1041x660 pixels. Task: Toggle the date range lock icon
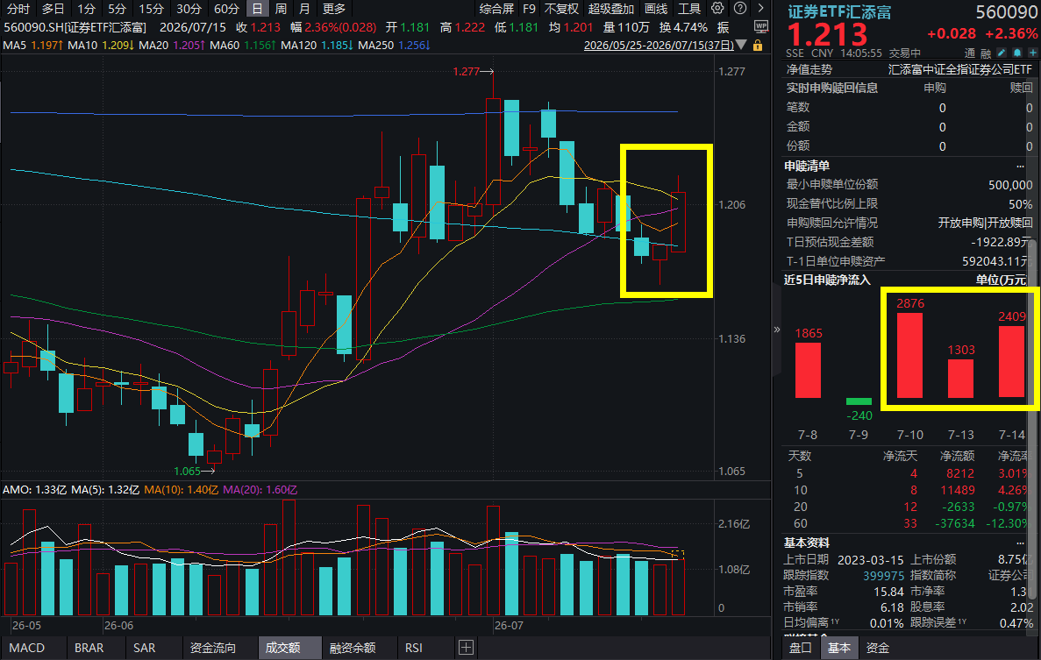(758, 45)
